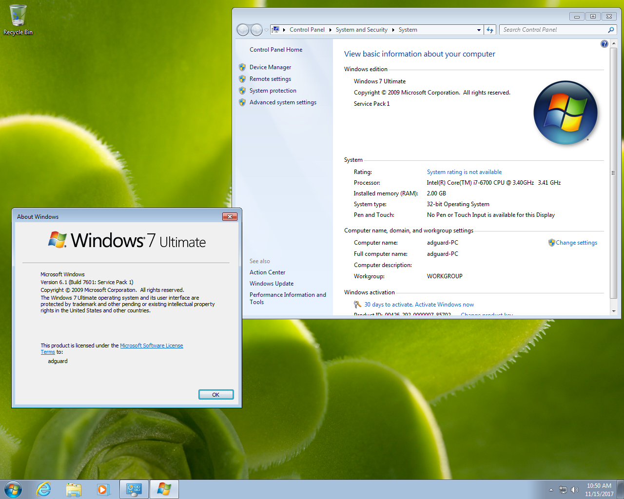Viewport: 624px width, 499px height.
Task: Click the System window scrollbar up arrow
Action: 614,44
